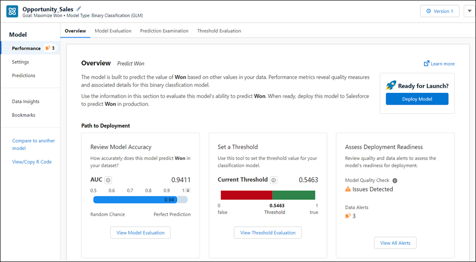Click the View Model Evaluation button
The width and height of the screenshot is (476, 262).
tap(140, 233)
